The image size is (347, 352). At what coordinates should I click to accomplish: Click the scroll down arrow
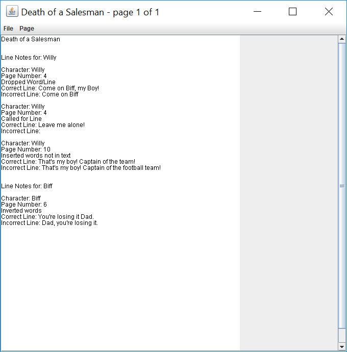pos(342,346)
